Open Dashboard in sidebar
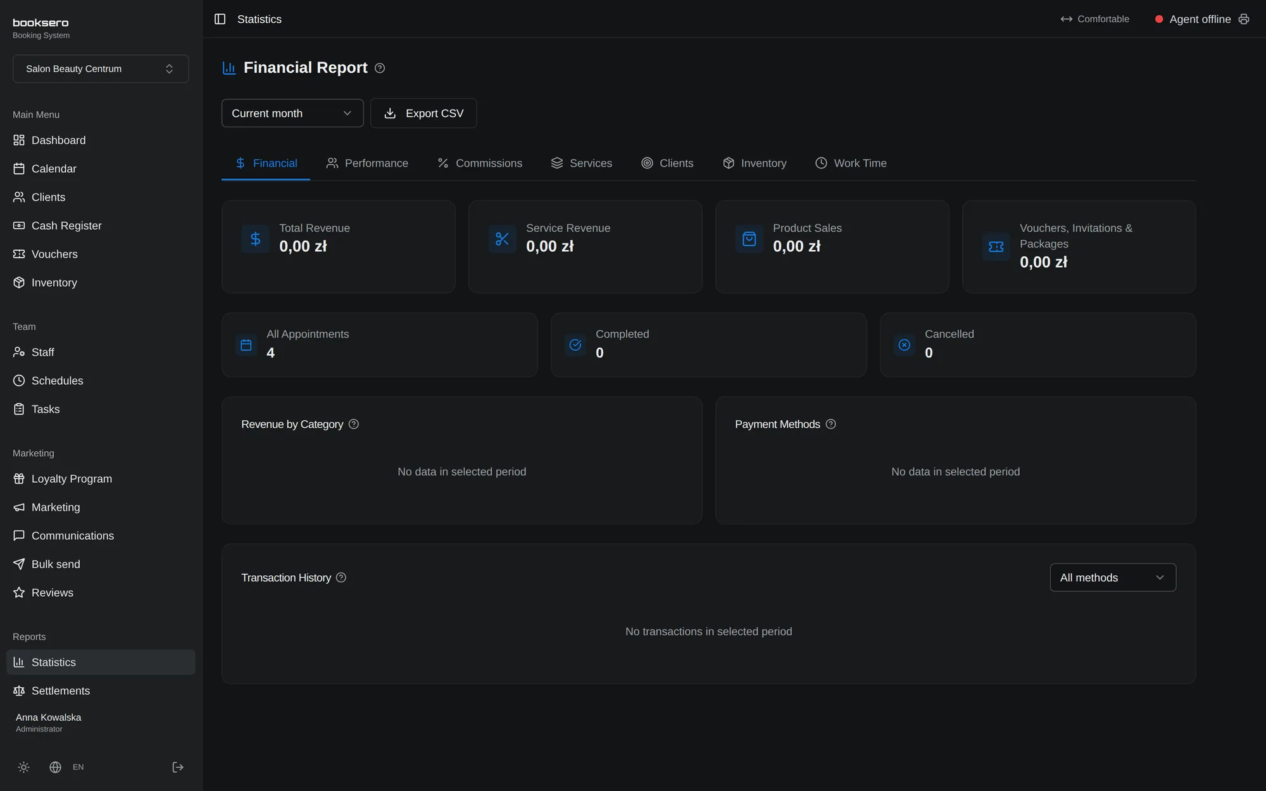 [101, 140]
